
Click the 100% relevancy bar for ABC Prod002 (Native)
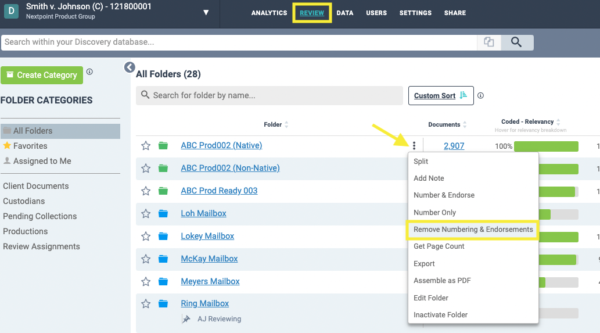[546, 146]
